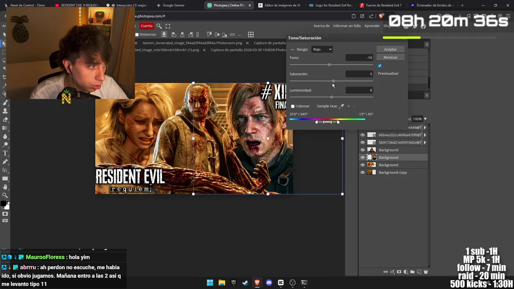Select the Clone Stamp tool
This screenshot has width=514, height=289.
click(5, 111)
